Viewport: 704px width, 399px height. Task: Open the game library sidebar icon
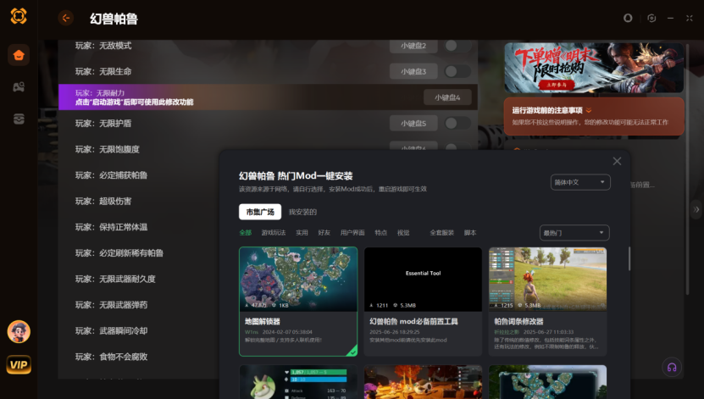point(19,87)
